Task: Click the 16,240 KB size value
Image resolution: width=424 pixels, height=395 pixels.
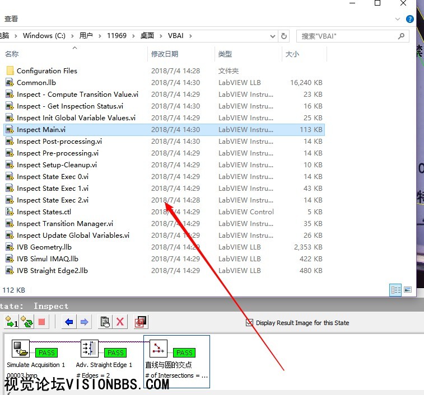Action: click(306, 83)
